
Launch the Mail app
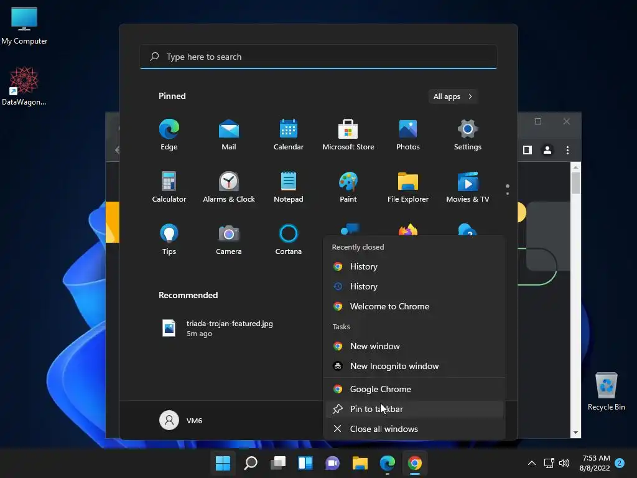coord(229,135)
